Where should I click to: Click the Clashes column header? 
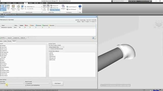pyautogui.click(x=21, y=25)
